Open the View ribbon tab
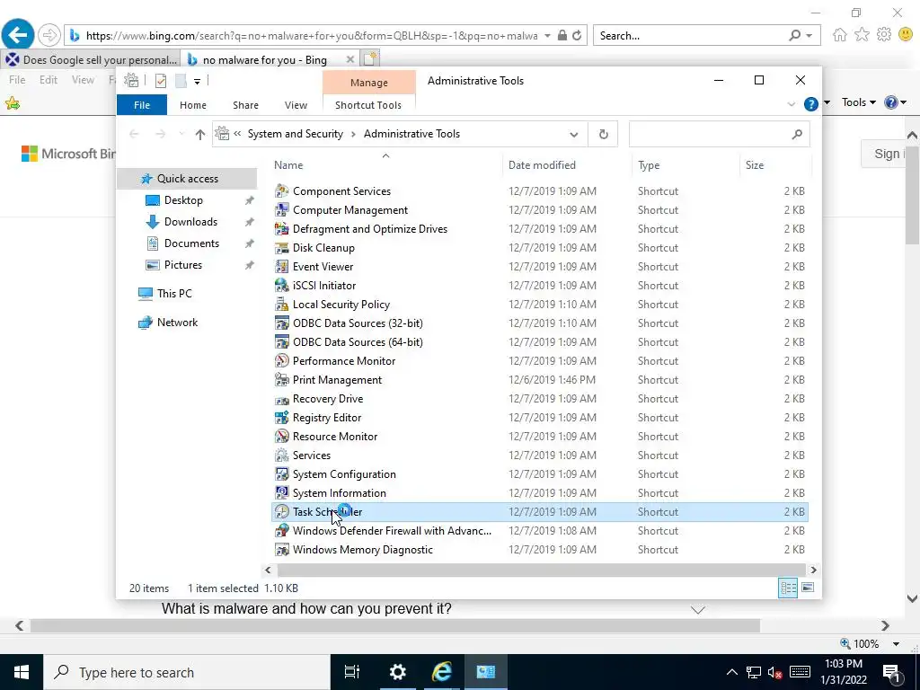 (296, 105)
